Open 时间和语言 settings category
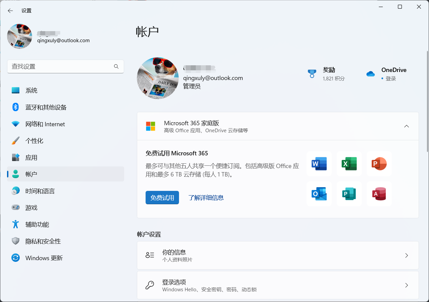The height and width of the screenshot is (302, 429). point(66,191)
